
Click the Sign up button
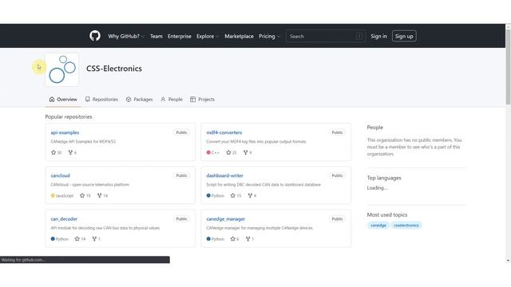pyautogui.click(x=404, y=36)
